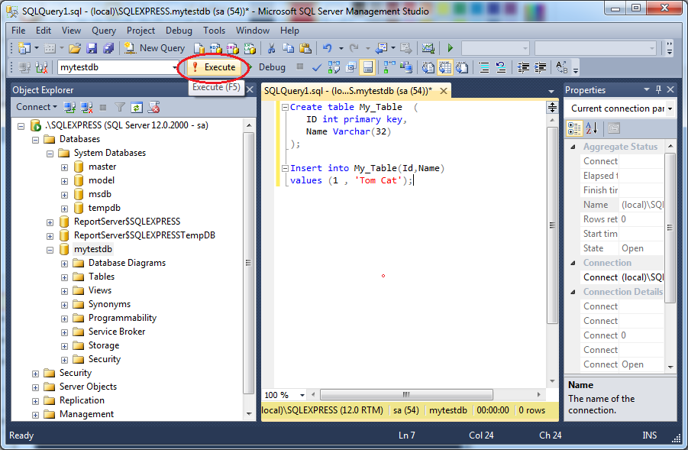
Task: Click the editor horizontal scrollbar
Action: 406,395
